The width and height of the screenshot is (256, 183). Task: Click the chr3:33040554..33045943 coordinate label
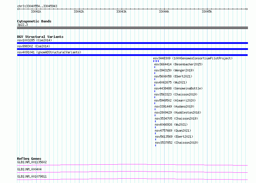[x=37, y=6]
